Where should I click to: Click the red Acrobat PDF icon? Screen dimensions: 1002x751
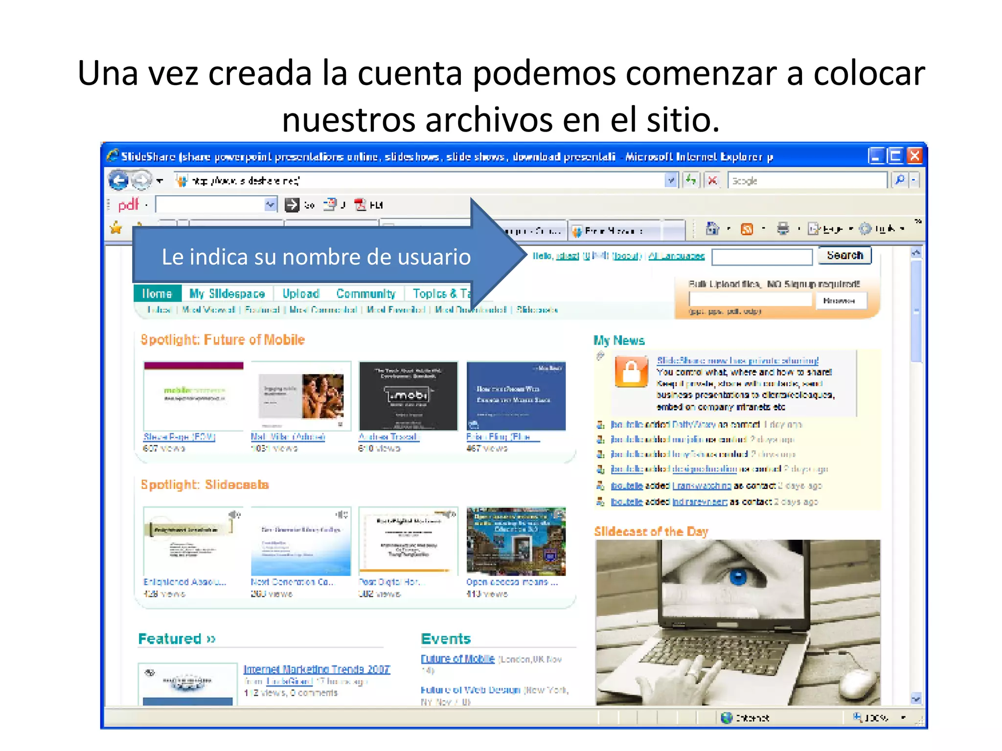[x=361, y=205]
